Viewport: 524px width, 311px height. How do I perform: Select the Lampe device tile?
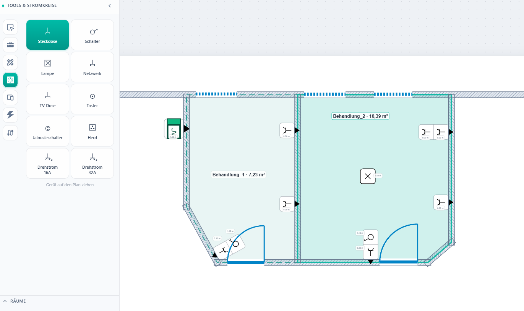click(47, 67)
